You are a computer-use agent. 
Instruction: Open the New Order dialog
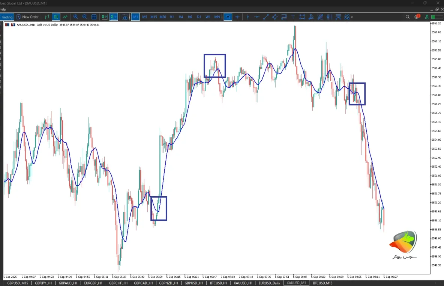pos(27,17)
